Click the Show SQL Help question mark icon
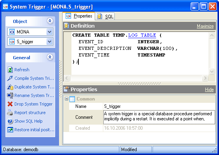The height and width of the screenshot is (155, 219). pyautogui.click(x=10, y=121)
